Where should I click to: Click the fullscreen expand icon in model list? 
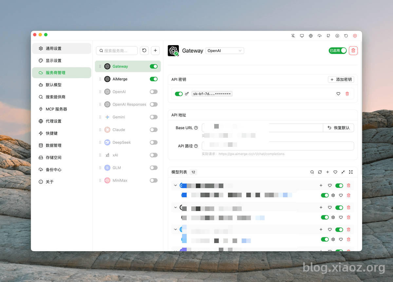point(351,172)
